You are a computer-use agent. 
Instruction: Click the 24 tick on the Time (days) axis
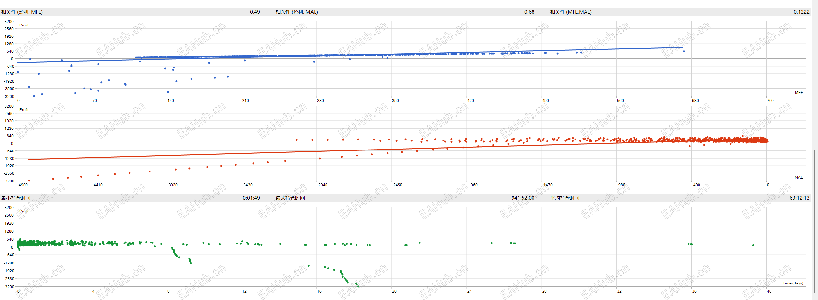pyautogui.click(x=469, y=291)
